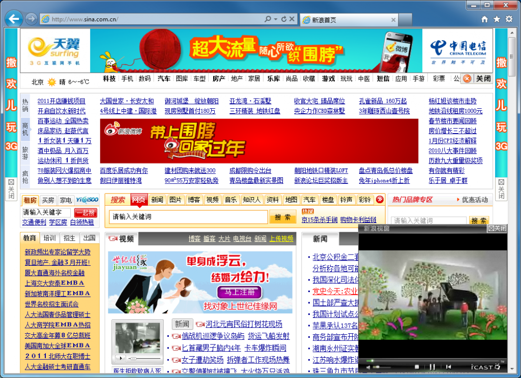Viewport: 521px width, 378px height.
Task: Click the rewind icon in the video player
Action: (448, 366)
